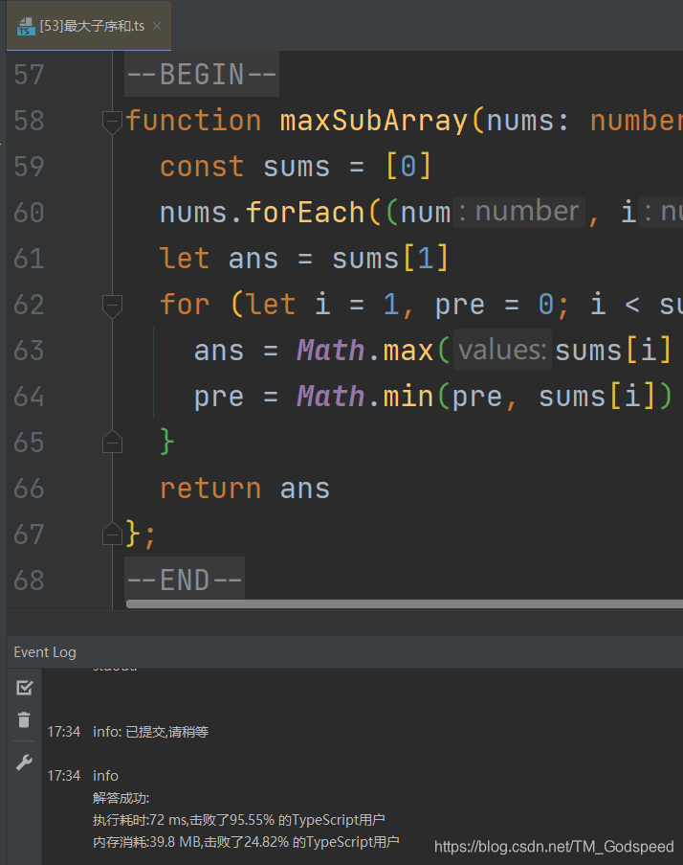Click line number 58 in gutter
This screenshot has width=683, height=865.
29,121
